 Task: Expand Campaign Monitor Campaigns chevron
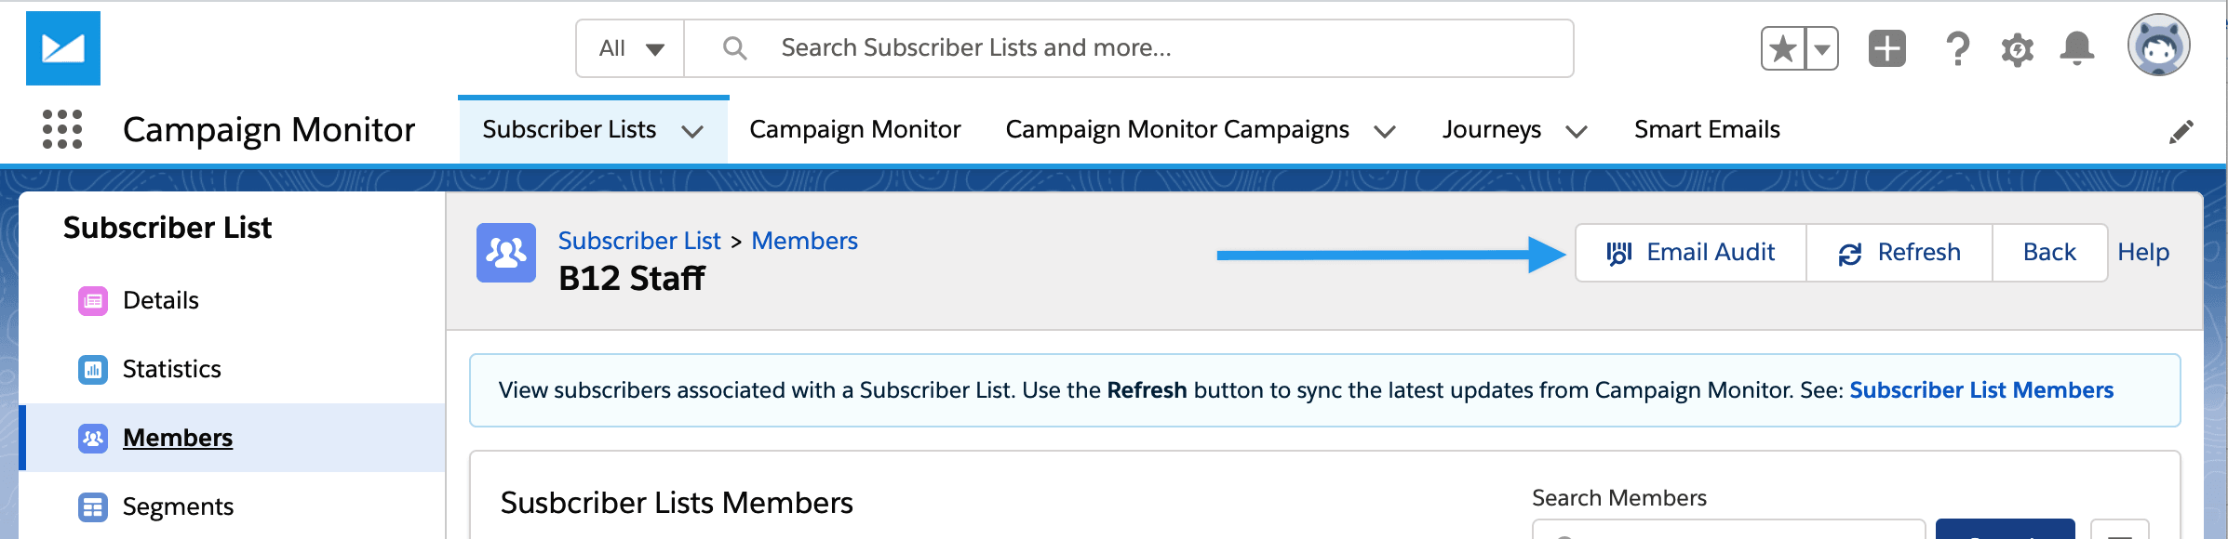(1384, 131)
